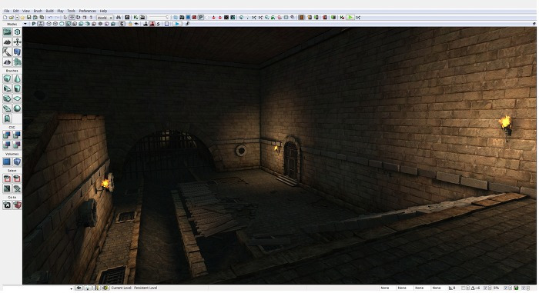This screenshot has height=293, width=539.
Task: Create a Sphere builder brush
Action: 17,108
